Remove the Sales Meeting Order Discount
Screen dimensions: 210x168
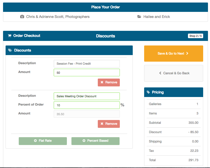(109, 124)
